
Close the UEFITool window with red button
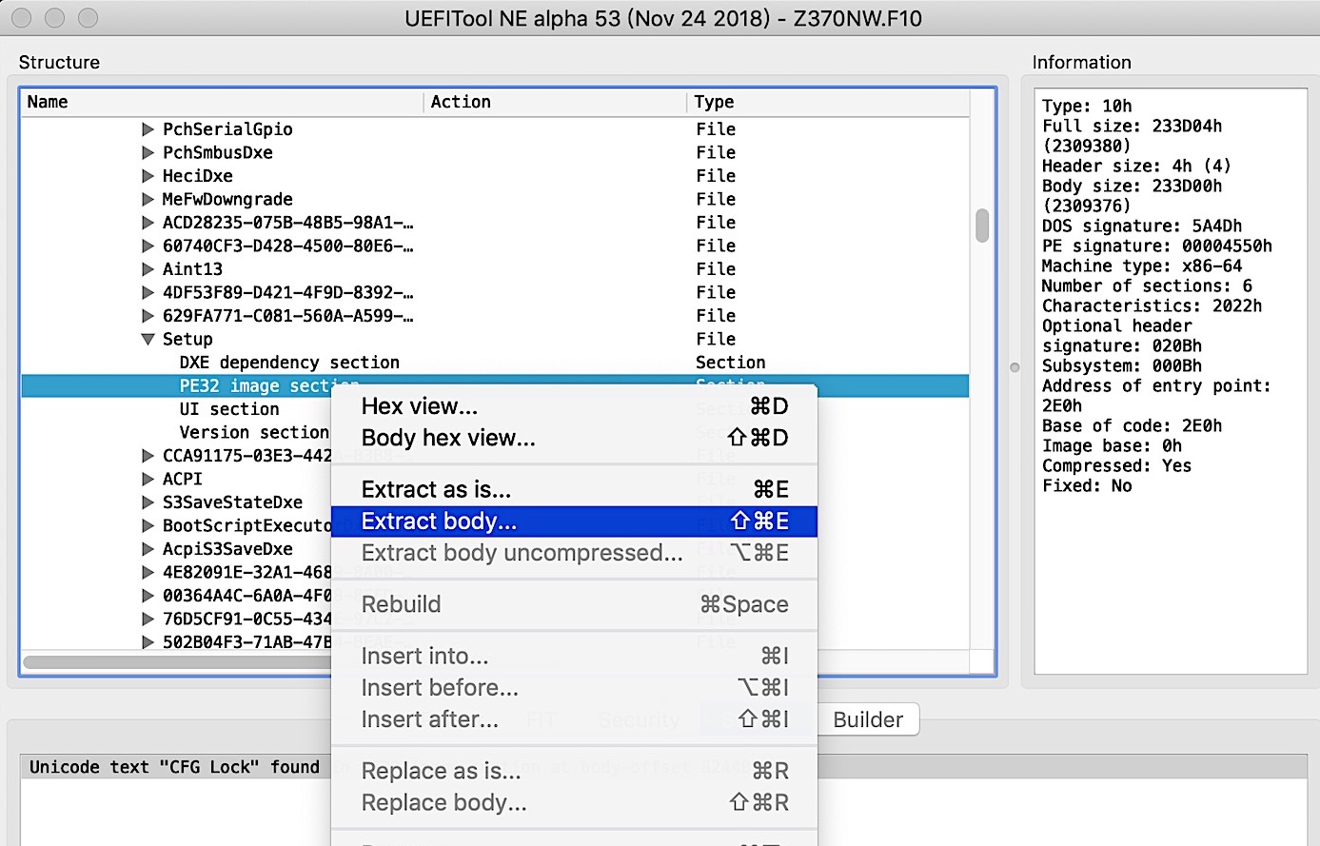22,17
